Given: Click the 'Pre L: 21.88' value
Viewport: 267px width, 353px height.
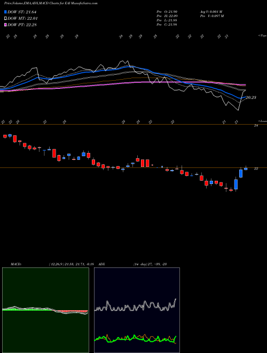Looking at the screenshot, I should [x=167, y=20].
